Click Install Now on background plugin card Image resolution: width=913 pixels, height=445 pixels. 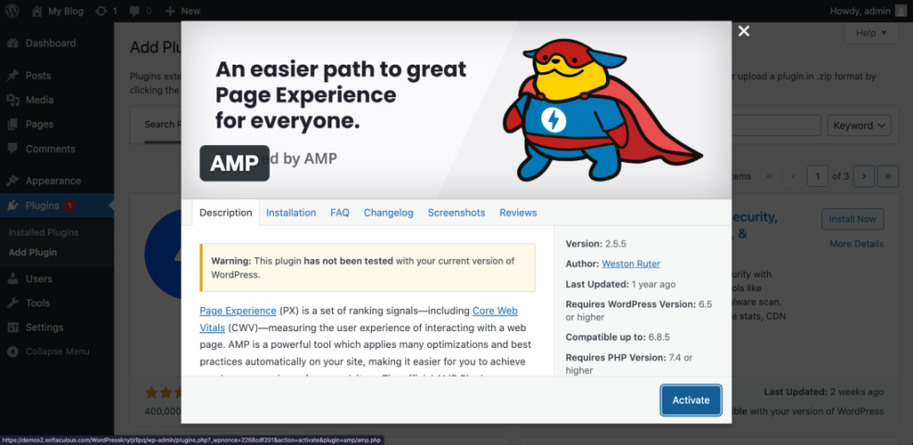853,219
